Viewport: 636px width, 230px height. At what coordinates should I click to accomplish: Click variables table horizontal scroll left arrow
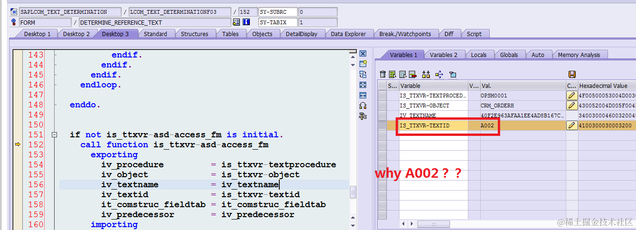(404, 223)
